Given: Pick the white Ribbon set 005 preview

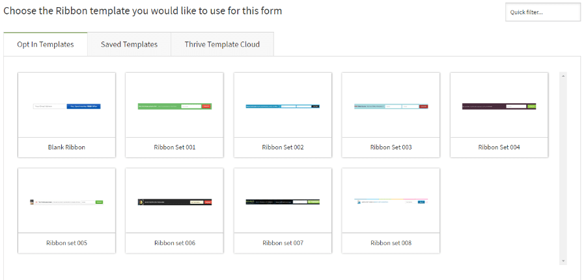Looking at the screenshot, I should [x=66, y=201].
